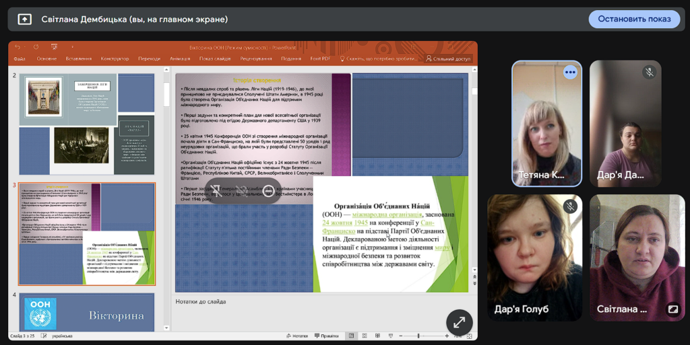Click the presenting screen icon beside Світлана Дембицька

(x=24, y=20)
